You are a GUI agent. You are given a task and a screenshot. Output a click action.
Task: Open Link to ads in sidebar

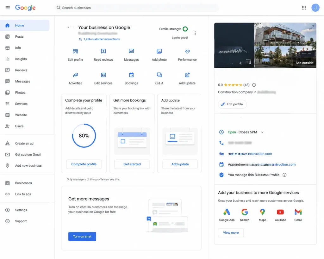[x=25, y=194]
